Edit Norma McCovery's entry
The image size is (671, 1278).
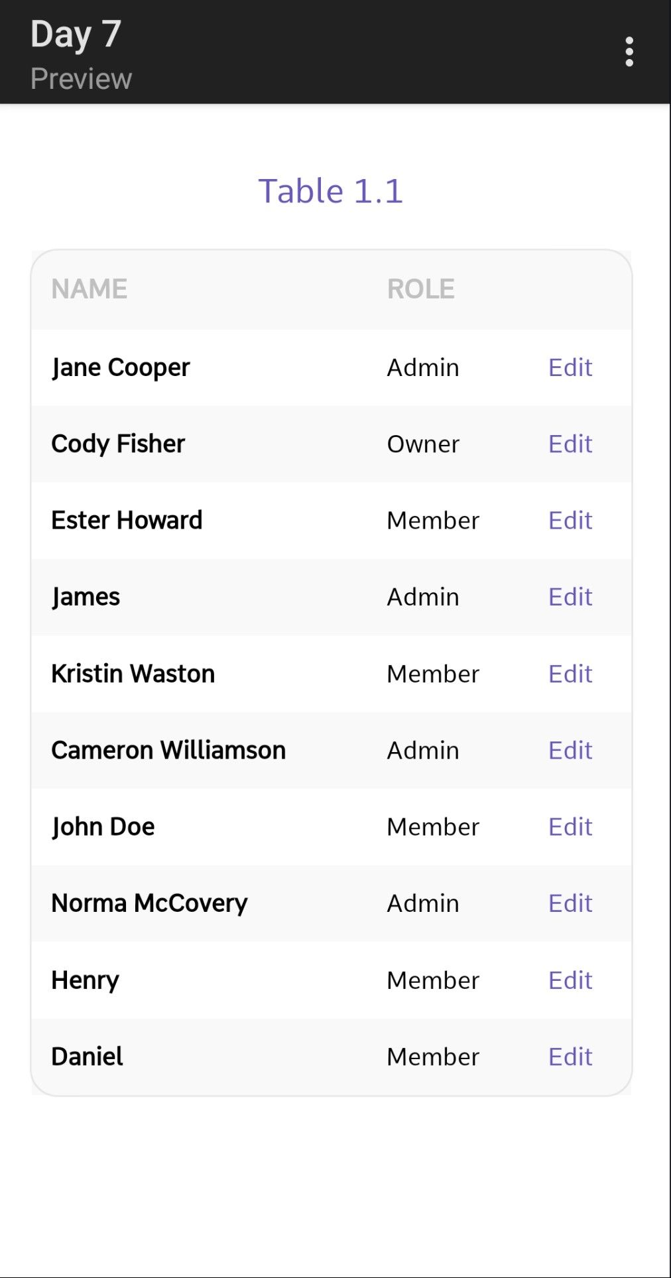point(570,903)
